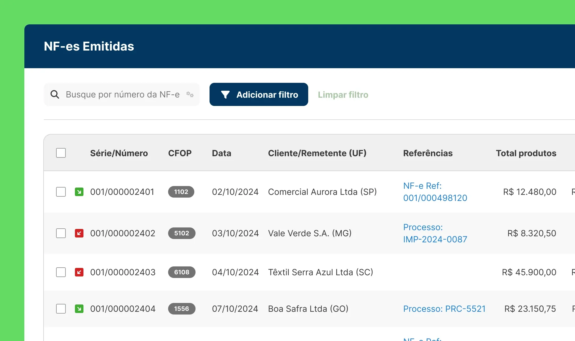Open Processo: PRC-5521 link
575x341 pixels.
pyautogui.click(x=444, y=309)
